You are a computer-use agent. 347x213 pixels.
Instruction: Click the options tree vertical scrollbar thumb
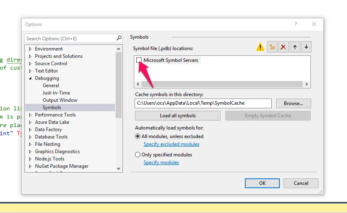tap(119, 85)
